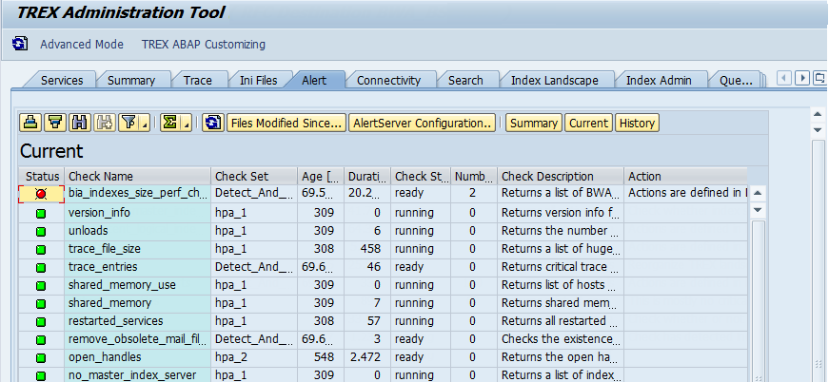Click the Find Next binoculars icon
The height and width of the screenshot is (382, 829).
click(x=104, y=123)
